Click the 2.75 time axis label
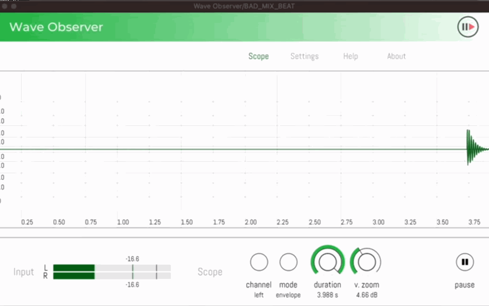This screenshot has width=489, height=306. (347, 222)
